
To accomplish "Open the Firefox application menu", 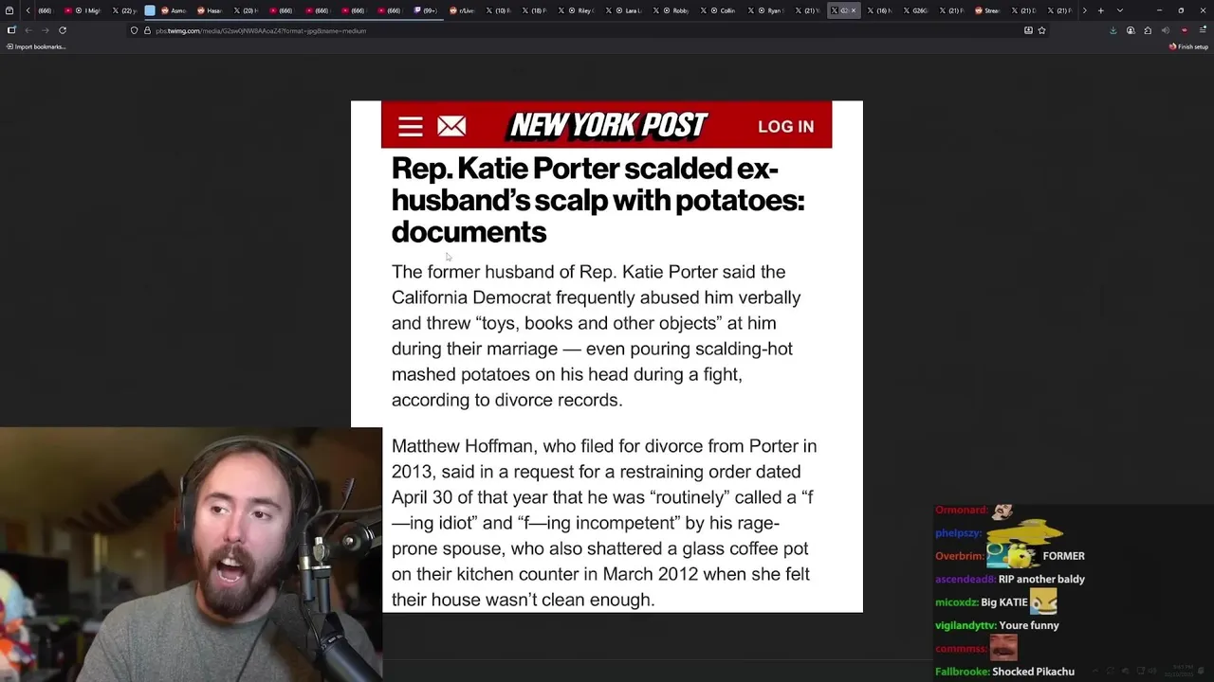I will pos(1203,30).
